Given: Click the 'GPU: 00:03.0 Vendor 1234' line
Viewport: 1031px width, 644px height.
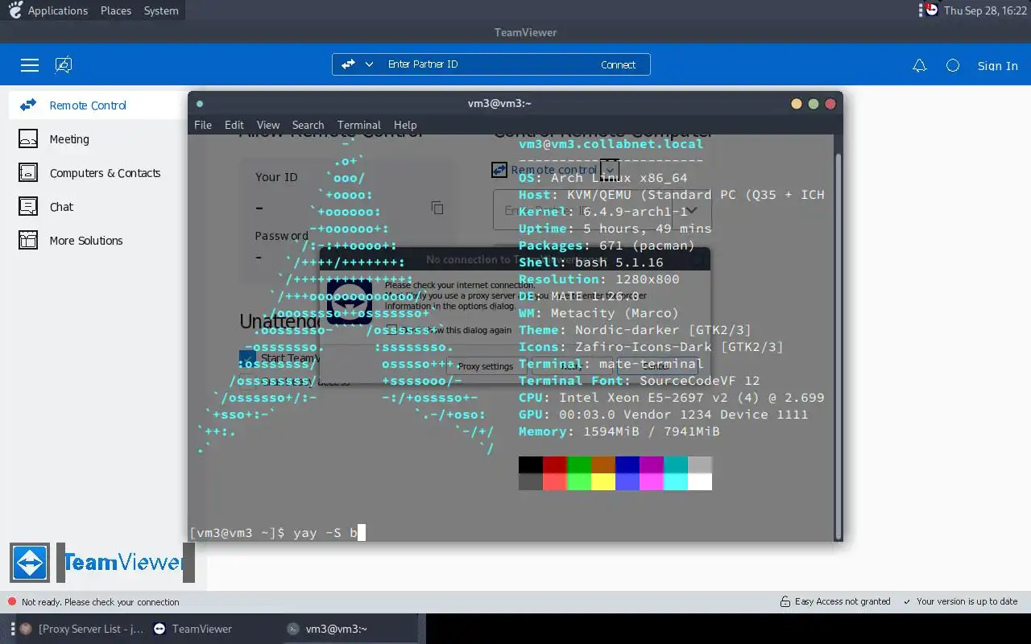Looking at the screenshot, I should (664, 415).
